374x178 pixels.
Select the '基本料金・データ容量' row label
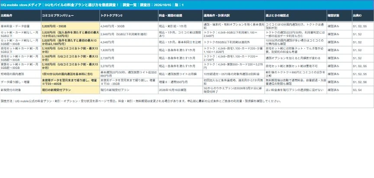(x=20, y=26)
